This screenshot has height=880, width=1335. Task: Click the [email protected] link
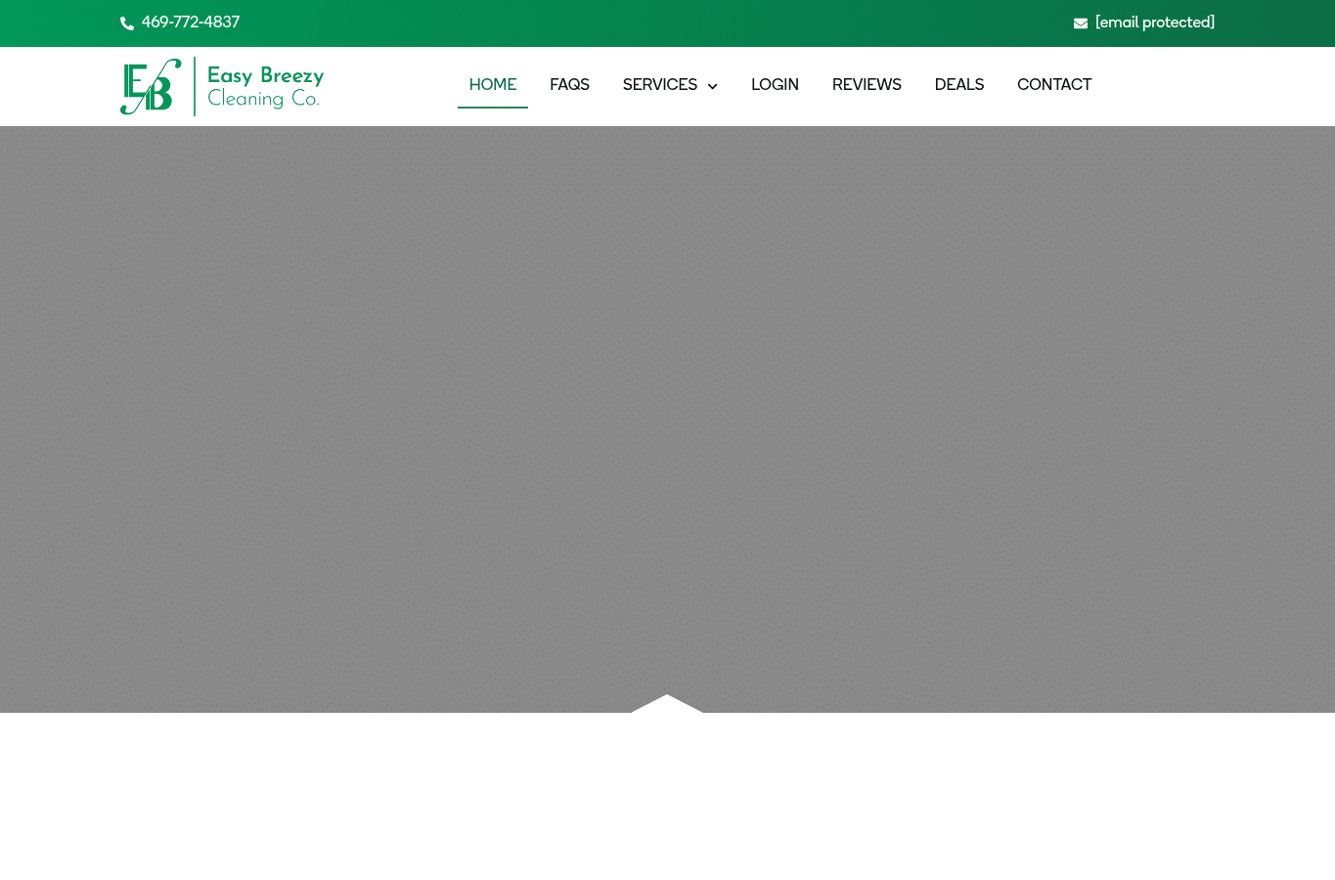click(1155, 22)
